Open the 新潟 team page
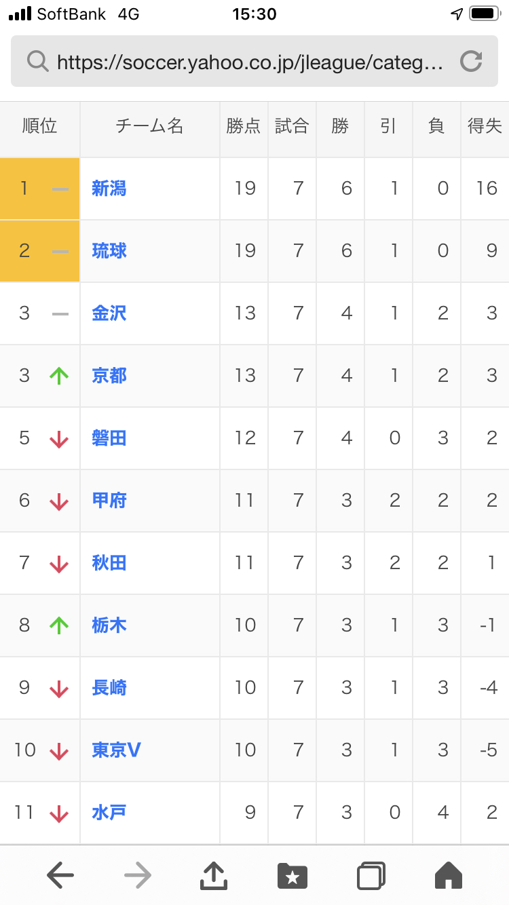509x905 pixels. [109, 189]
